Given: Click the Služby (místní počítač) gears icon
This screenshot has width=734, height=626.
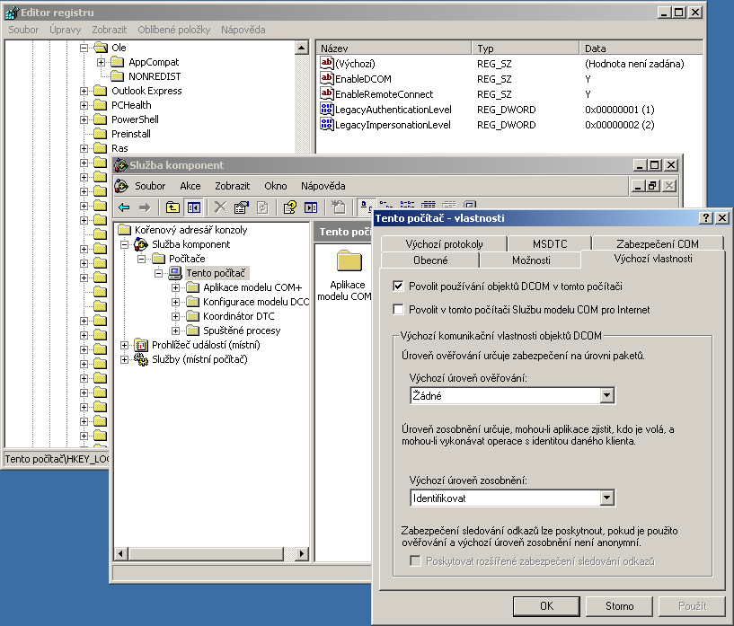Looking at the screenshot, I should [x=141, y=359].
